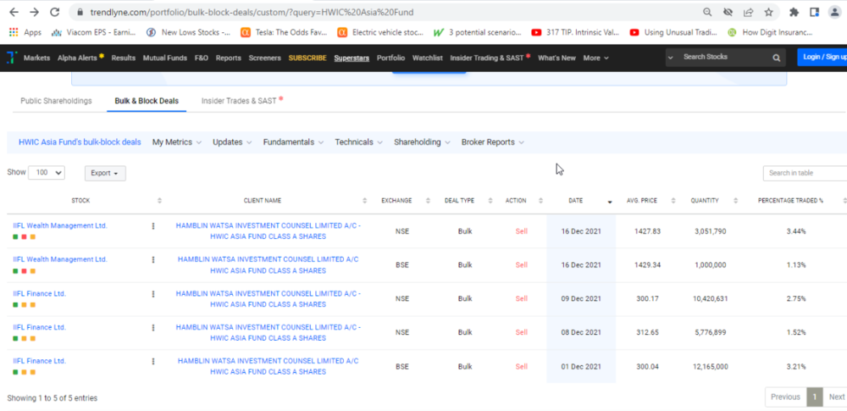The width and height of the screenshot is (847, 411).
Task: Open the 317 TIP. Intrinsic Val... YouTube bookmark
Action: tap(575, 32)
